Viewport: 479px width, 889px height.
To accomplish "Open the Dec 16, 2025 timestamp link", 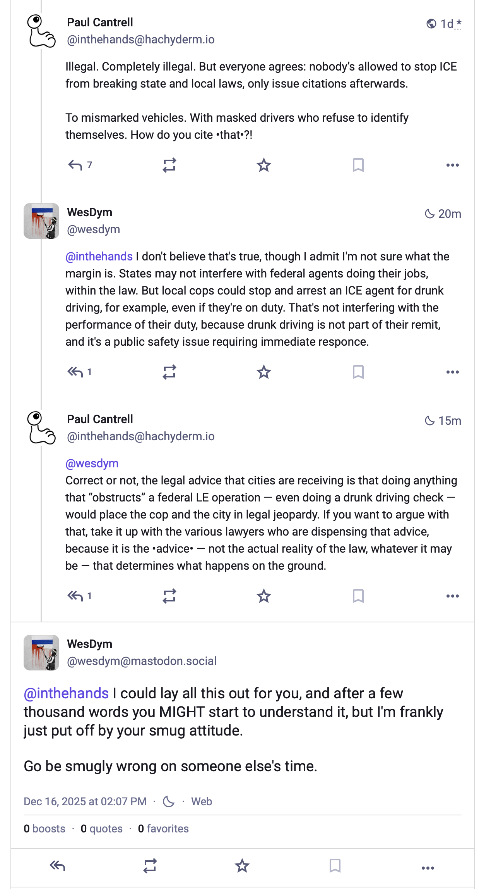I will pyautogui.click(x=85, y=801).
